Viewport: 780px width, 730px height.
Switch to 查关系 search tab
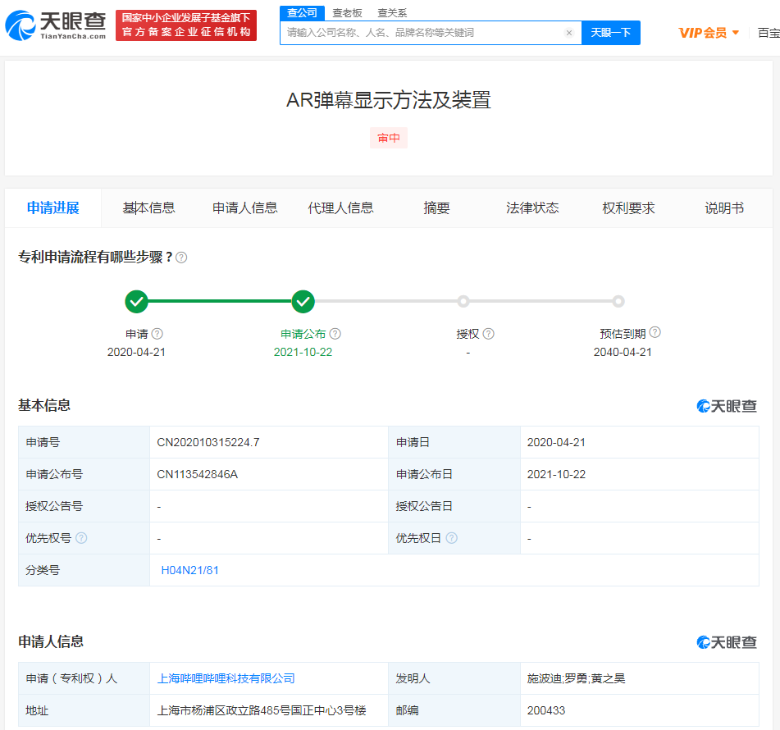[391, 12]
